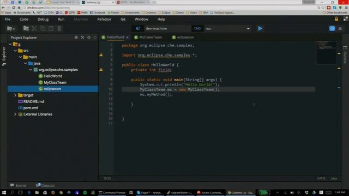Click the locate target icon in Project Explorer
This screenshot has height=196, width=349.
coord(76,38)
